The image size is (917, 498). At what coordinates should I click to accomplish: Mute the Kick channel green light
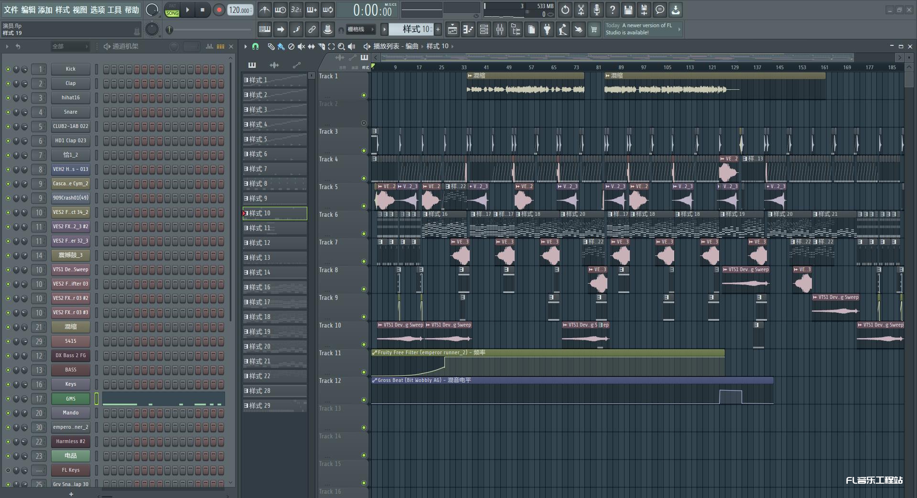[x=8, y=69]
